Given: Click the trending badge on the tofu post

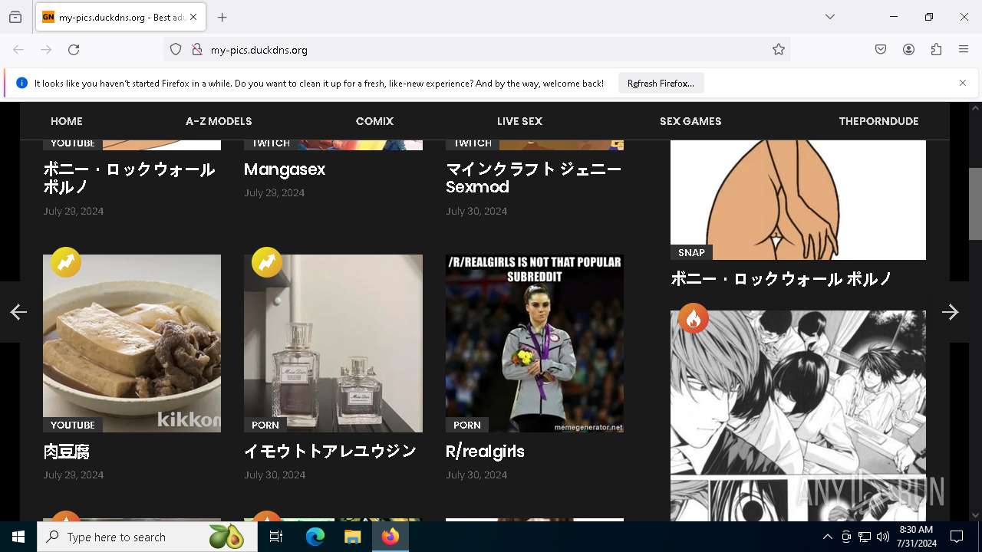Looking at the screenshot, I should tap(66, 262).
